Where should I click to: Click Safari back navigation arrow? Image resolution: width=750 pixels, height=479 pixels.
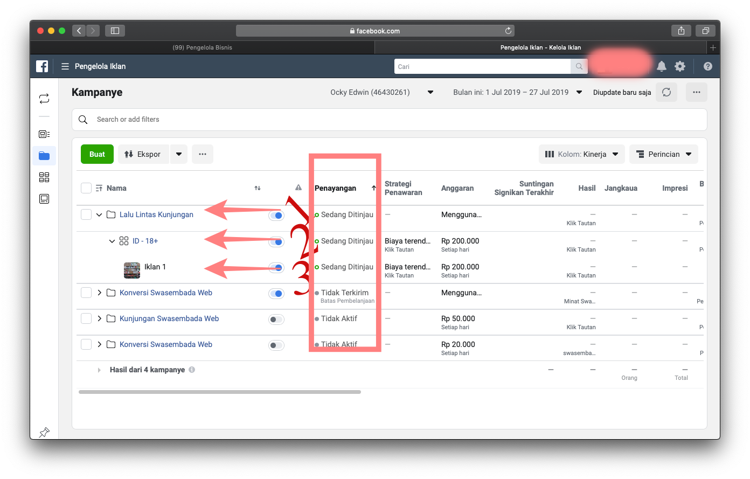pyautogui.click(x=79, y=31)
